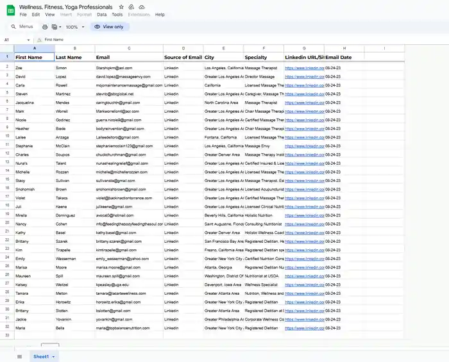
Task: Star the Wellness, Fitness, Yoga Professionals document
Action: [121, 7]
